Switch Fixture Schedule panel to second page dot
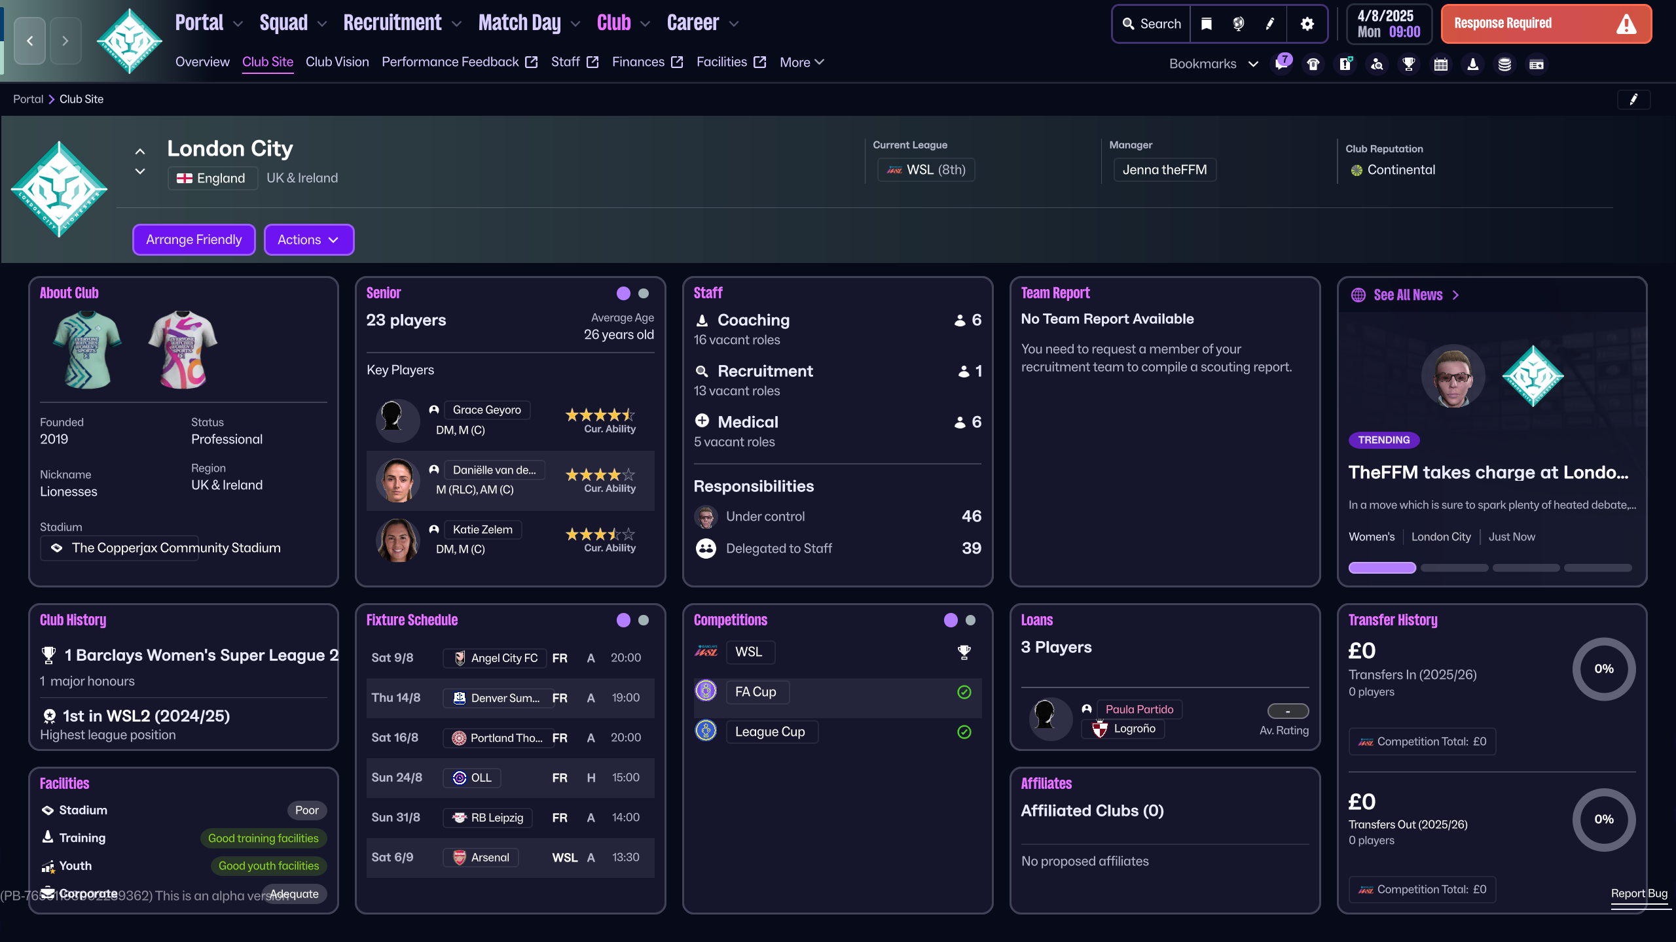The height and width of the screenshot is (942, 1676). coord(644,620)
